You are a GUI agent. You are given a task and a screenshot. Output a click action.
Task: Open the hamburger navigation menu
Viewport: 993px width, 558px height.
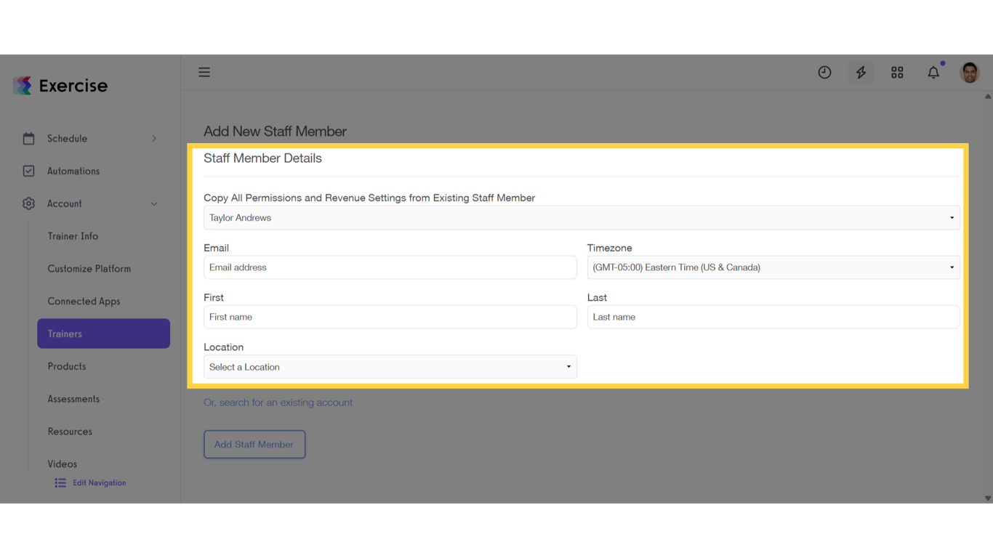[204, 72]
